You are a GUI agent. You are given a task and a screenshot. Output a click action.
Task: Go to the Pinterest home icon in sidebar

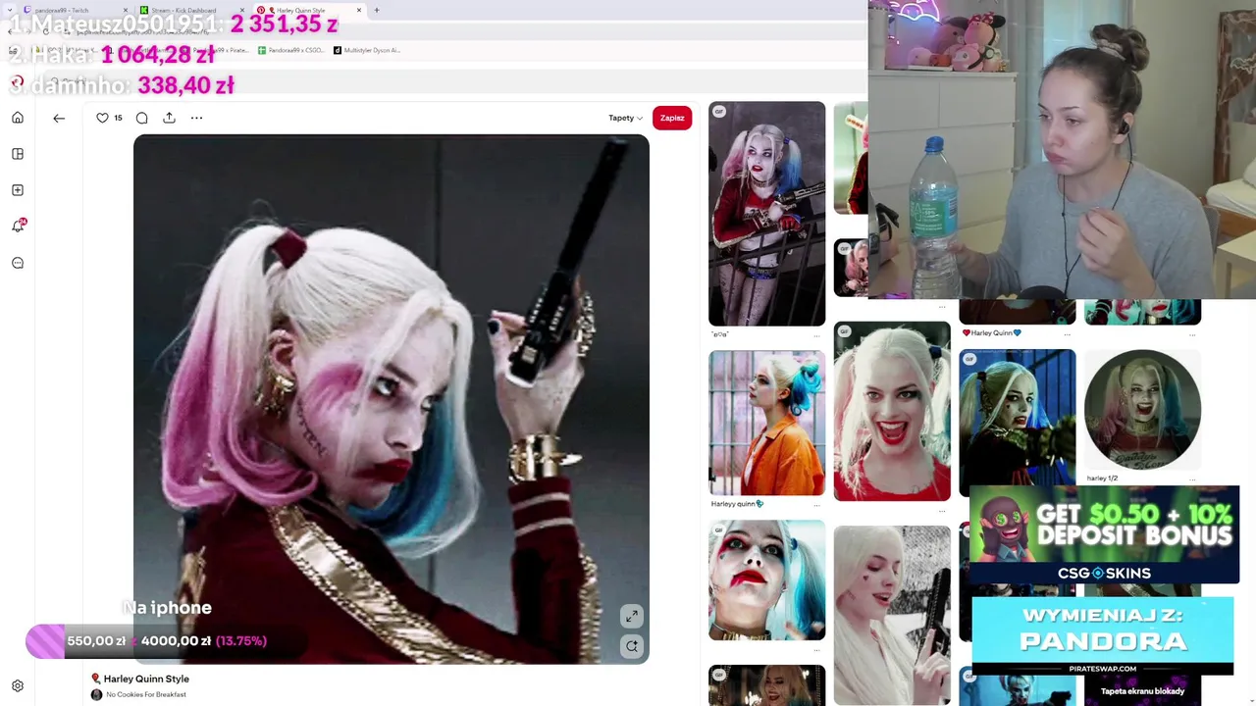point(18,118)
